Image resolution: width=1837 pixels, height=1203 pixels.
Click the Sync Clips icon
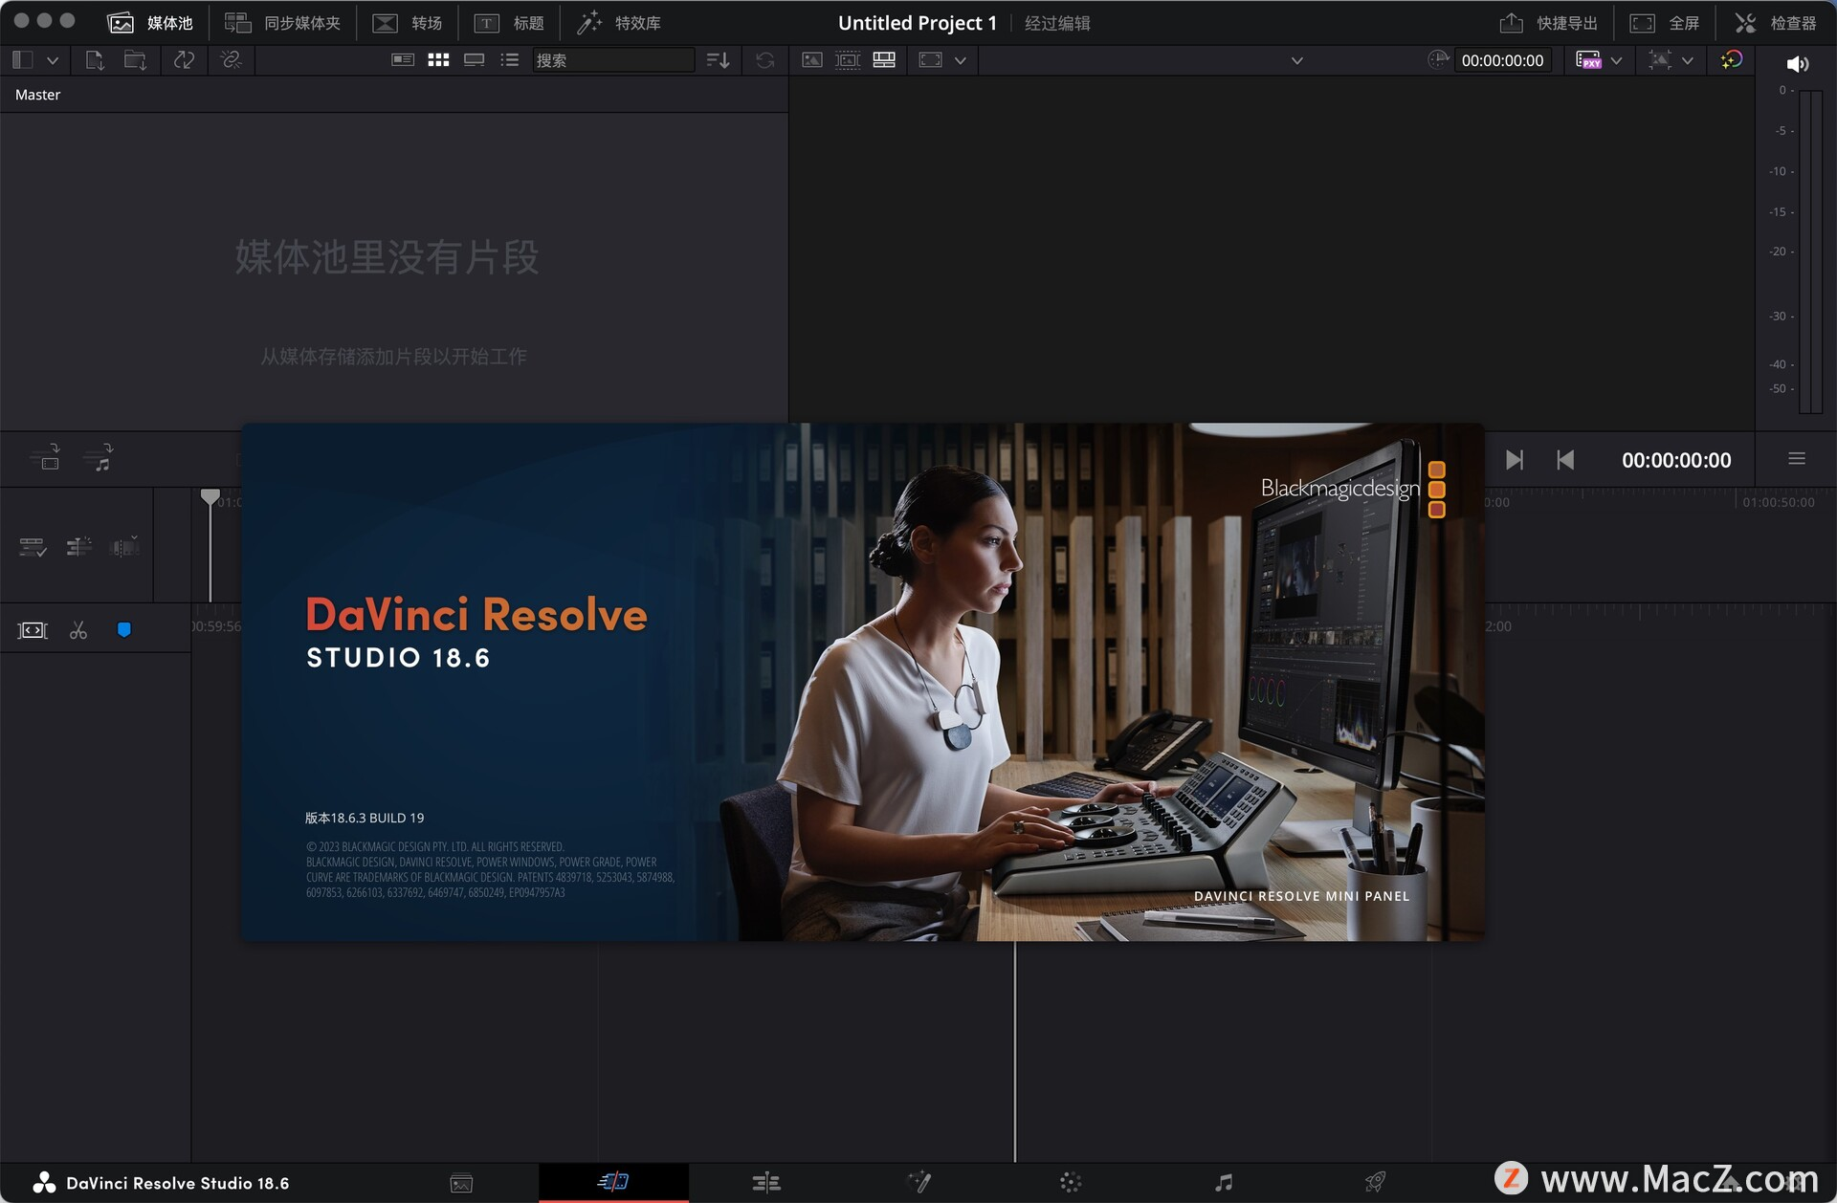pyautogui.click(x=184, y=60)
